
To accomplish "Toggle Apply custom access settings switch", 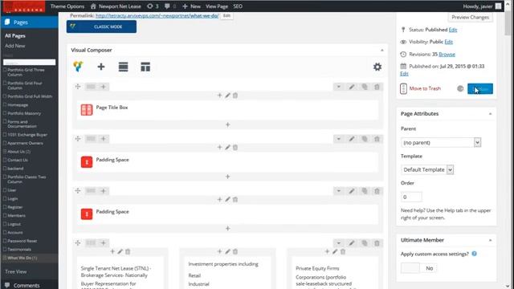I will pyautogui.click(x=418, y=268).
